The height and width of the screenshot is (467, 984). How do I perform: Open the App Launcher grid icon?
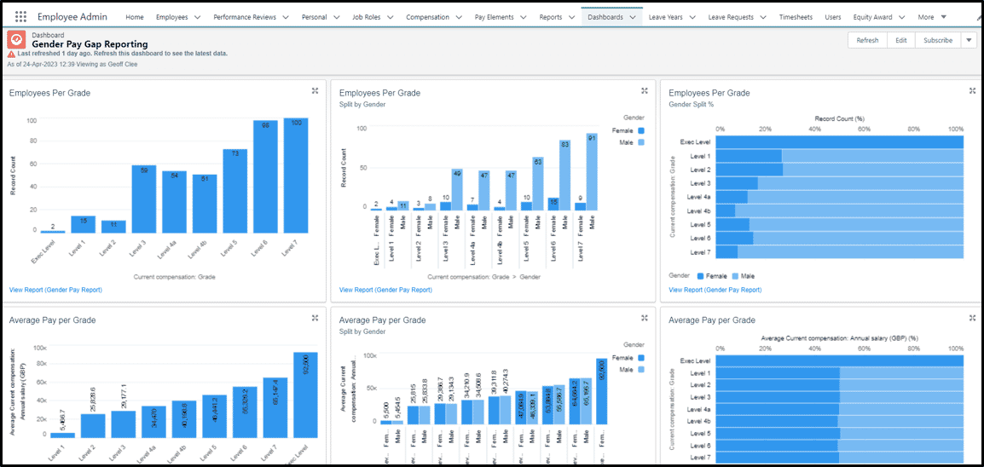coord(20,17)
